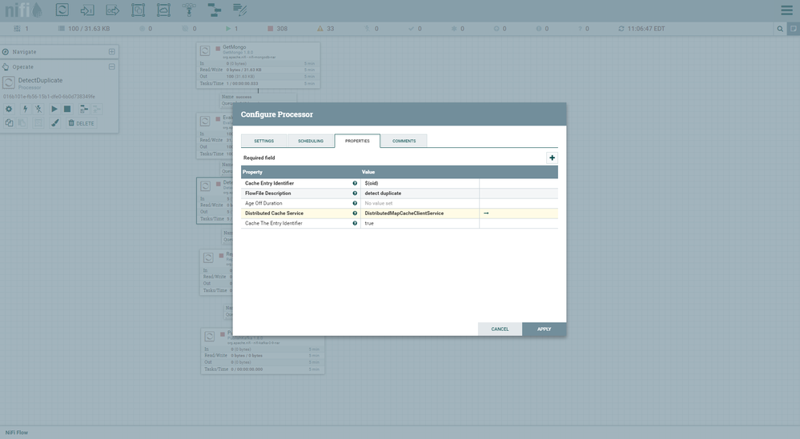This screenshot has height=439, width=800.
Task: Click the search magnifier icon
Action: click(x=780, y=29)
